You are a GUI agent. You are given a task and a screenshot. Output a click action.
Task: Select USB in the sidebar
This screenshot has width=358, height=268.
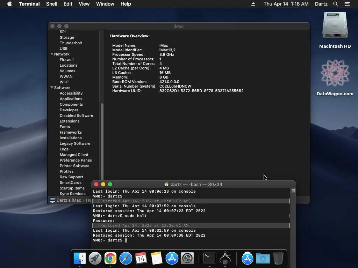pos(64,49)
